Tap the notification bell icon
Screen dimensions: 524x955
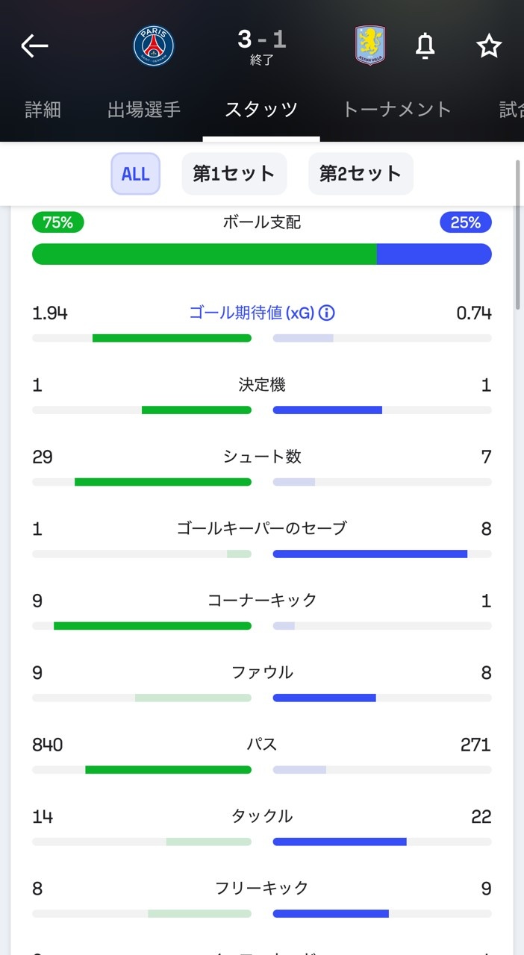425,46
